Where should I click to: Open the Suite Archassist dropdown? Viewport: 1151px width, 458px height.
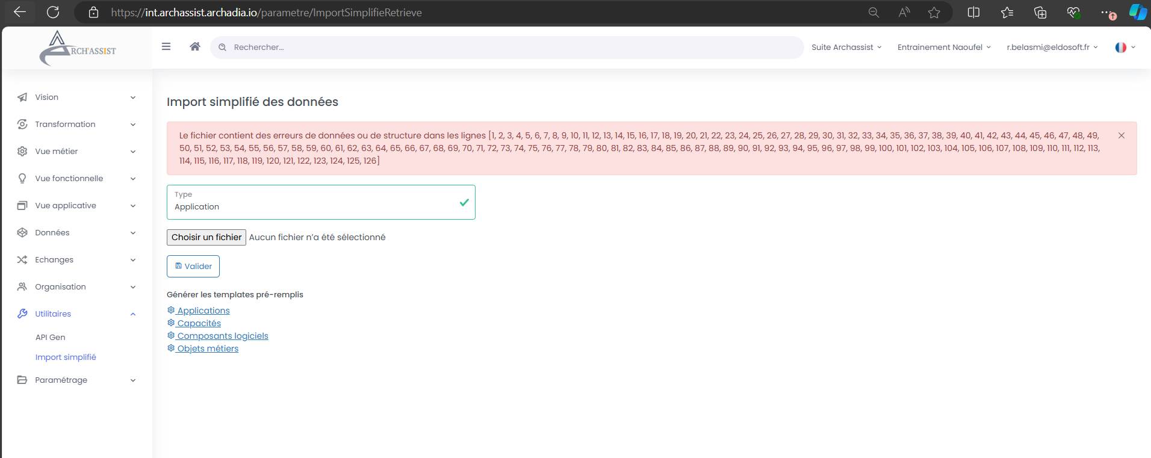(846, 48)
